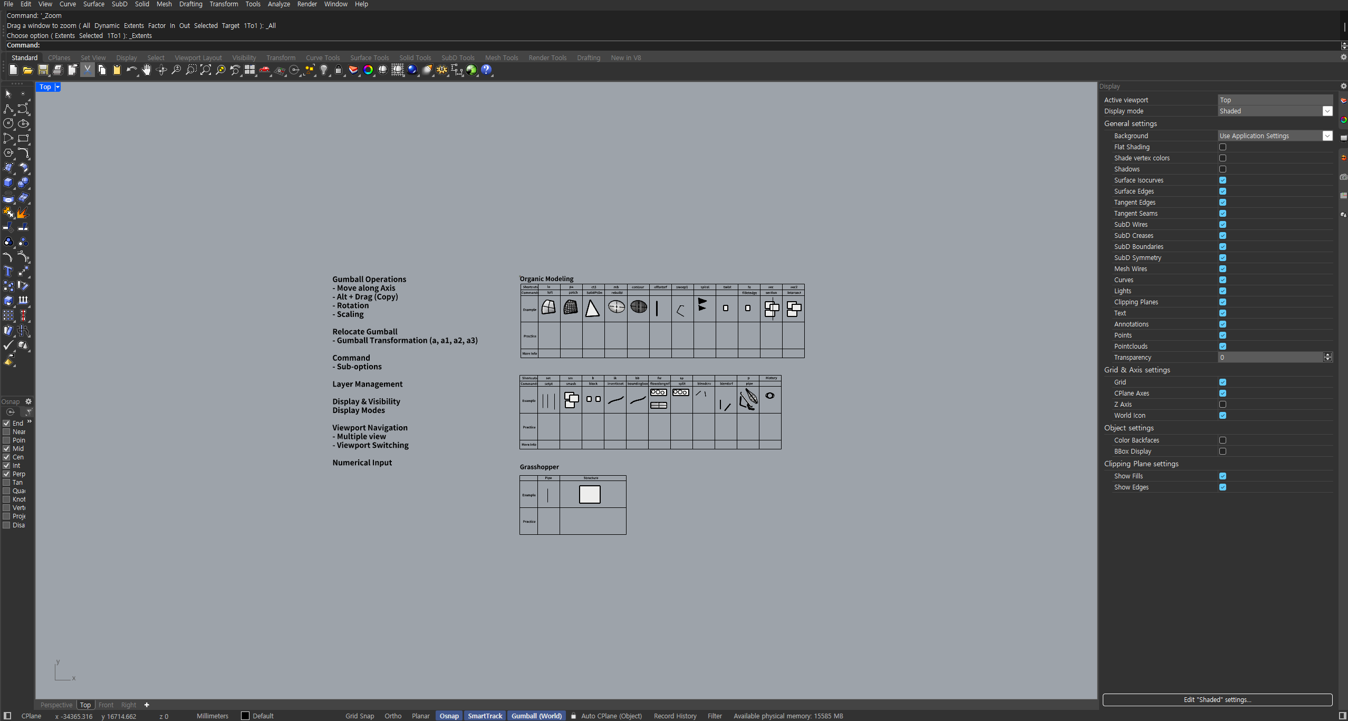Expand the Background settings dropdown
This screenshot has height=721, width=1348.
click(x=1327, y=136)
